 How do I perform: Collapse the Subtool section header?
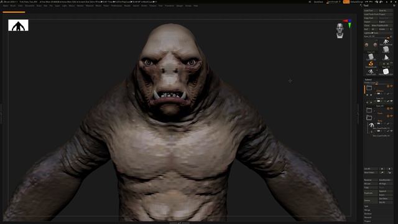coord(368,80)
